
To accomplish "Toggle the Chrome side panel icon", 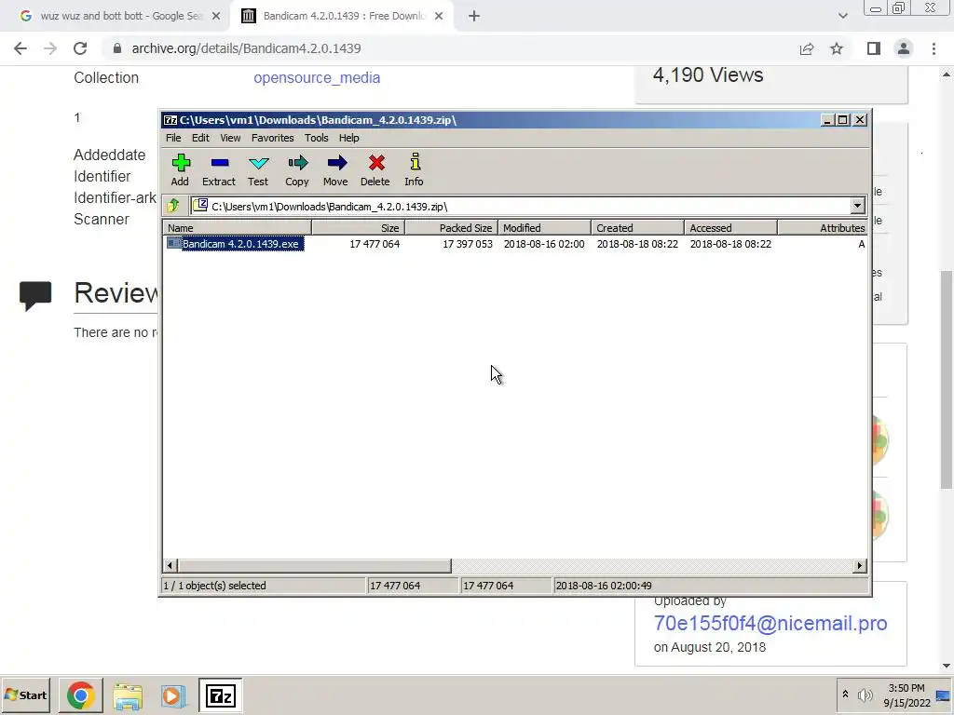I will pos(874,48).
